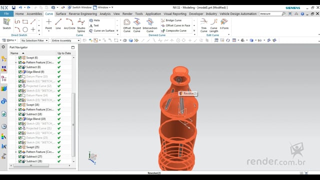320x180 pixels.
Task: Open the Entire Assembly scope dropdown
Action: click(65, 40)
